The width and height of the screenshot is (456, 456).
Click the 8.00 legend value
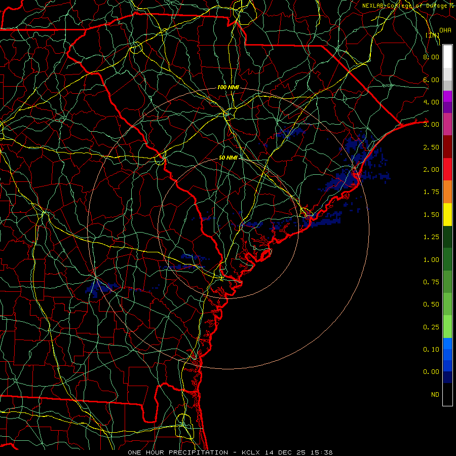click(x=431, y=57)
